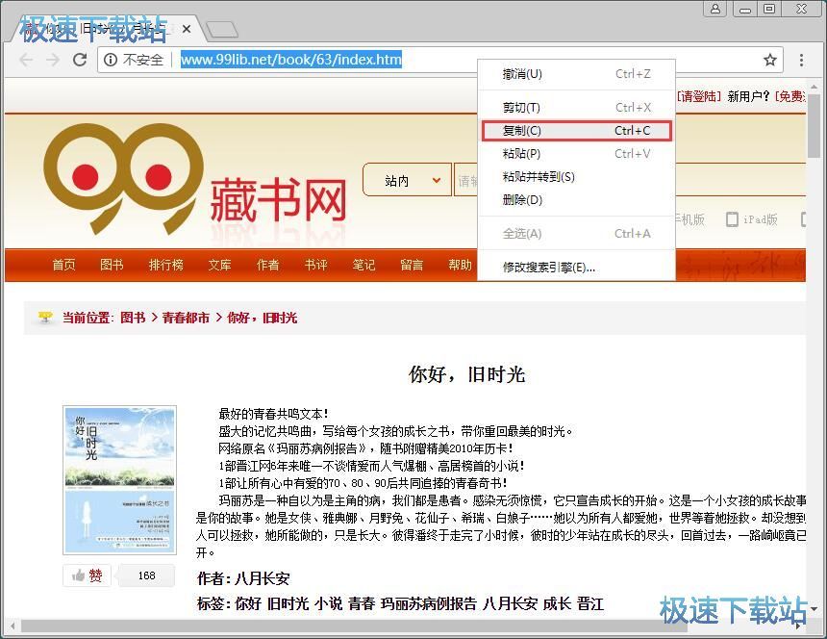Click the 青春都市 breadcrumb link

click(x=186, y=318)
